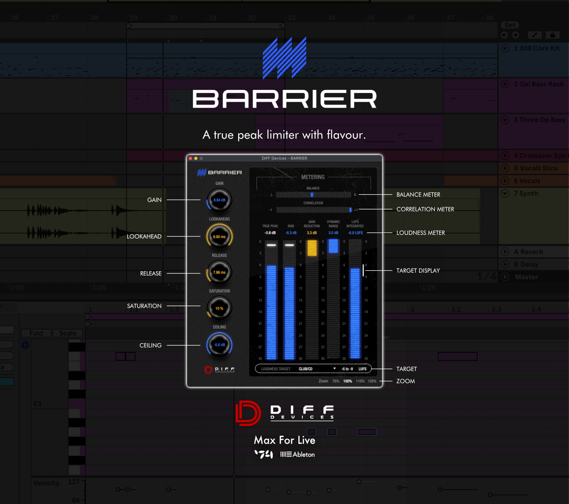
Task: Click the Gain knob showing 8.64 dB
Action: (x=219, y=200)
